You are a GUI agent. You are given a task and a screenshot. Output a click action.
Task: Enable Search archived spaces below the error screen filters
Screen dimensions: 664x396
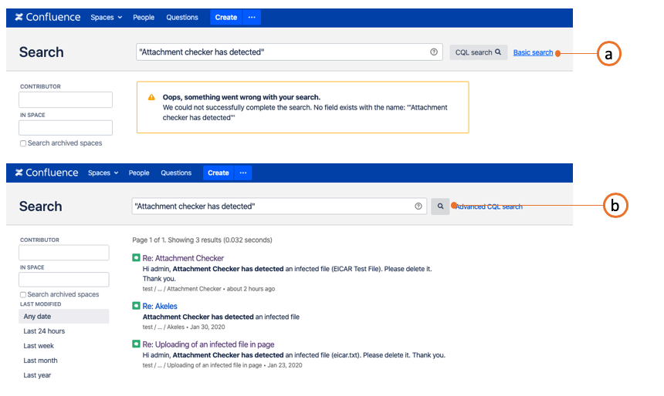(x=23, y=143)
